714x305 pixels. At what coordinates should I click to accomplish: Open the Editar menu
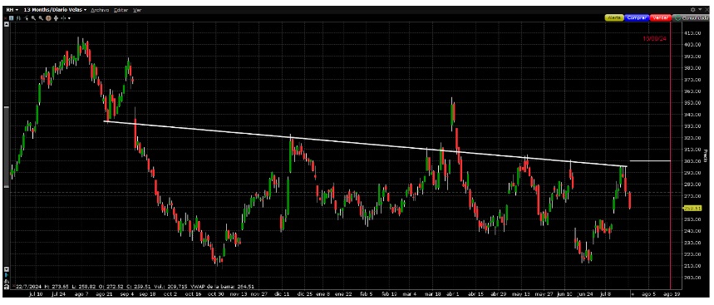pos(121,10)
